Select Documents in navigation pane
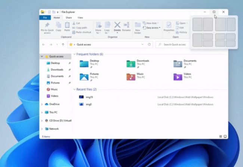The height and width of the screenshot is (167, 243). pos(57,76)
